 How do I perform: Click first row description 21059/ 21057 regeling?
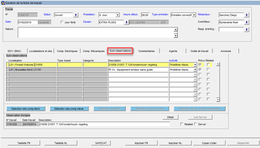tap(138, 65)
